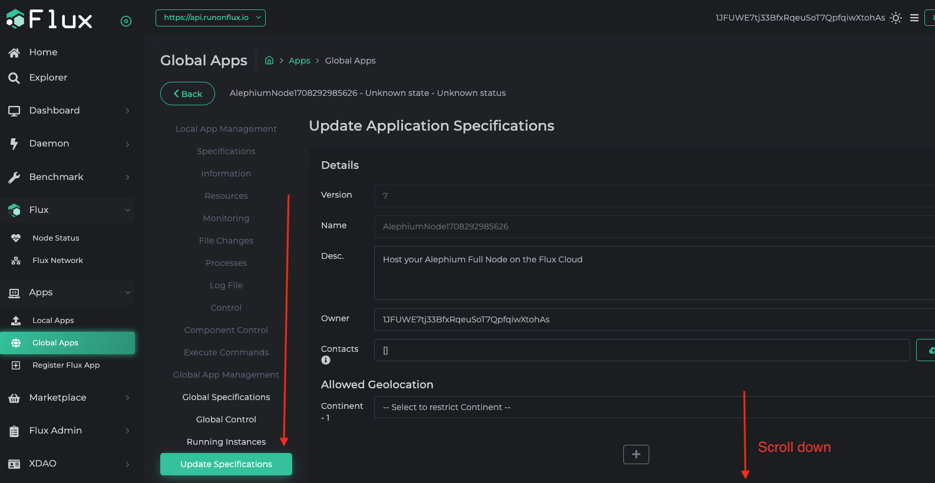Click the Marketplace basket icon

click(14, 398)
